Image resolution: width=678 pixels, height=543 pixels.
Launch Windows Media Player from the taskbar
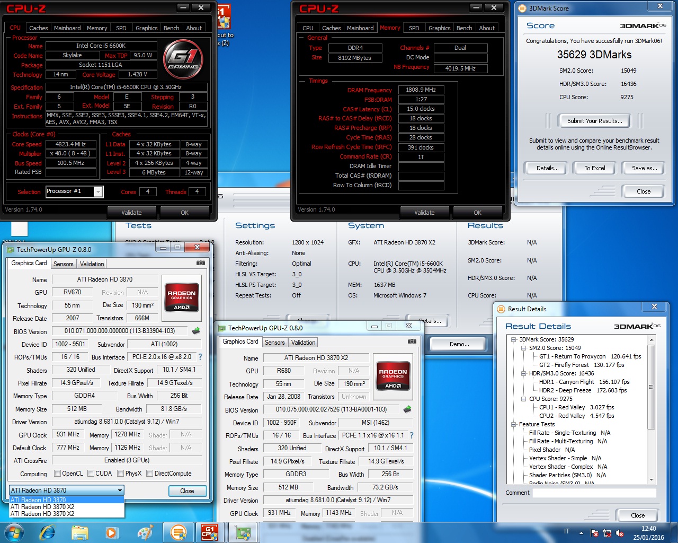pos(111,532)
